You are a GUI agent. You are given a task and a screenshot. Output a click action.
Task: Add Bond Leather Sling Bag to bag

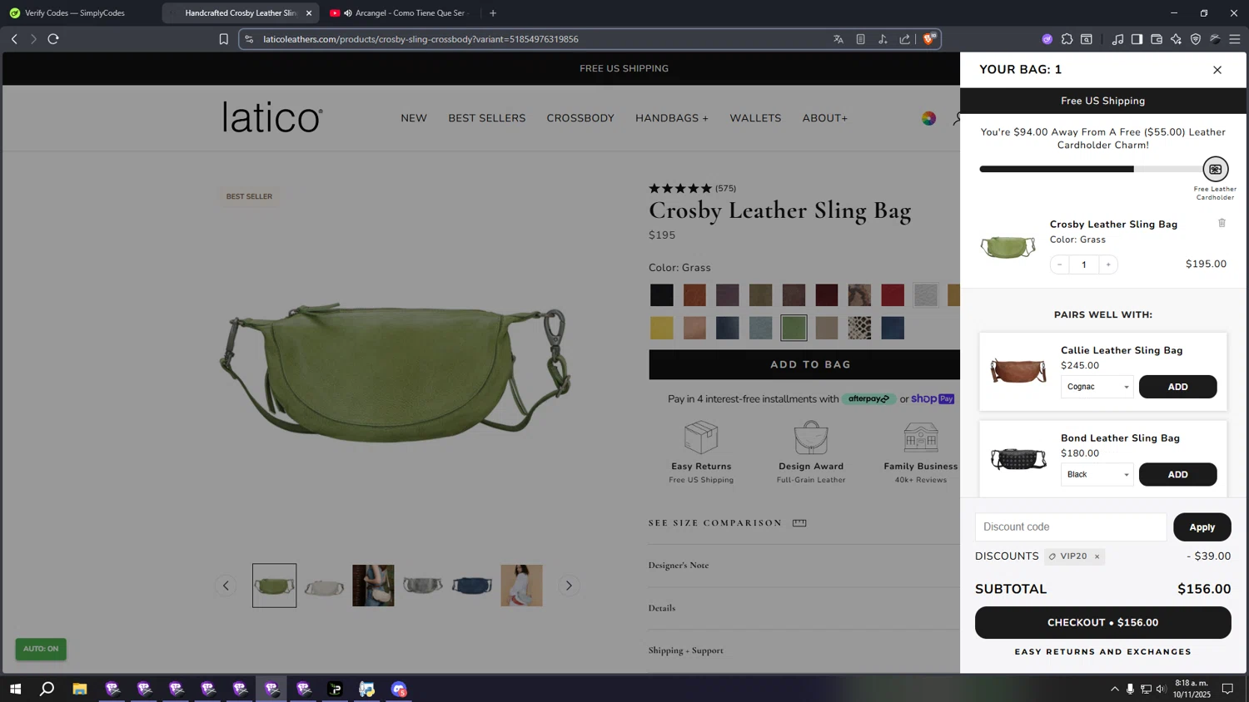point(1177,475)
